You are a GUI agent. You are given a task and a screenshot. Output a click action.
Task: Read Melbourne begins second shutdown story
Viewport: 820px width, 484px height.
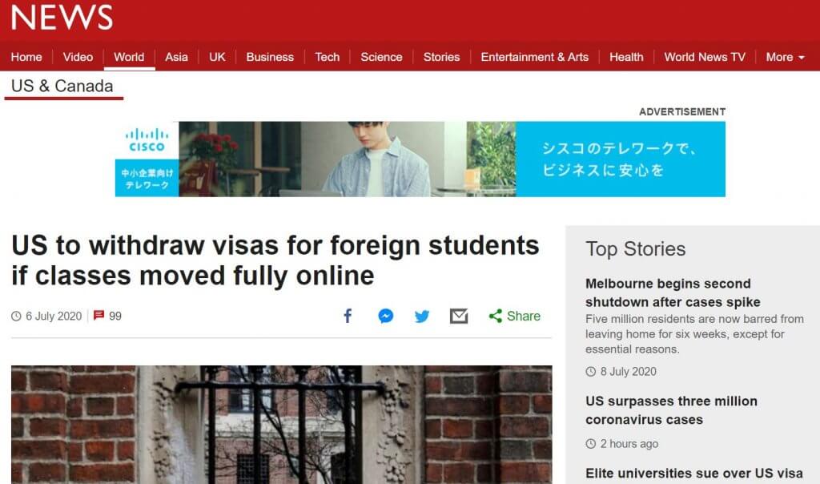pyautogui.click(x=673, y=292)
